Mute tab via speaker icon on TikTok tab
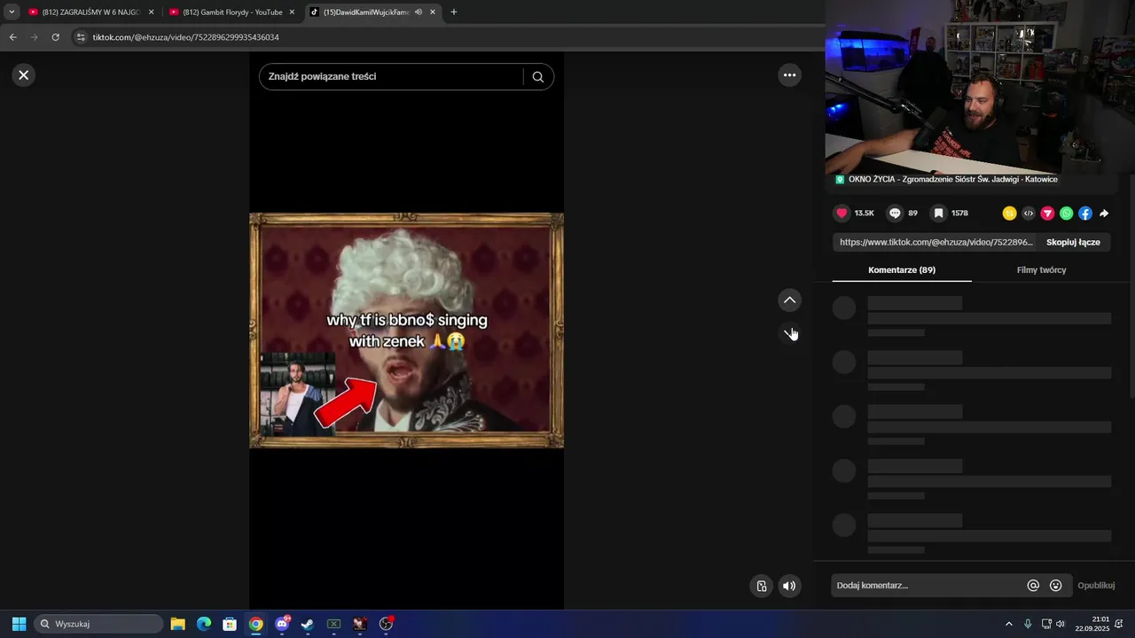This screenshot has width=1135, height=638. coord(419,12)
